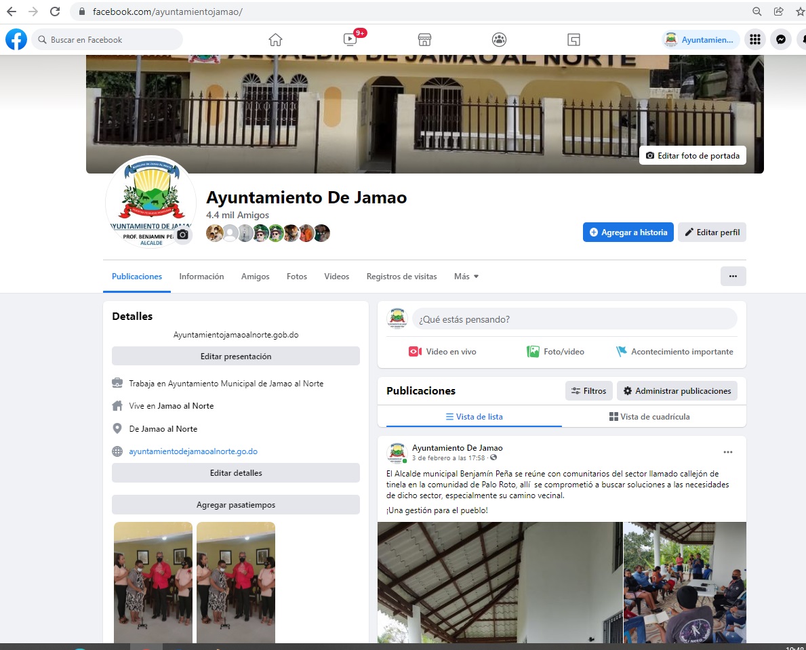
Task: Open ayuntamientodejamaoalnorte.go.do website link
Action: 193,451
